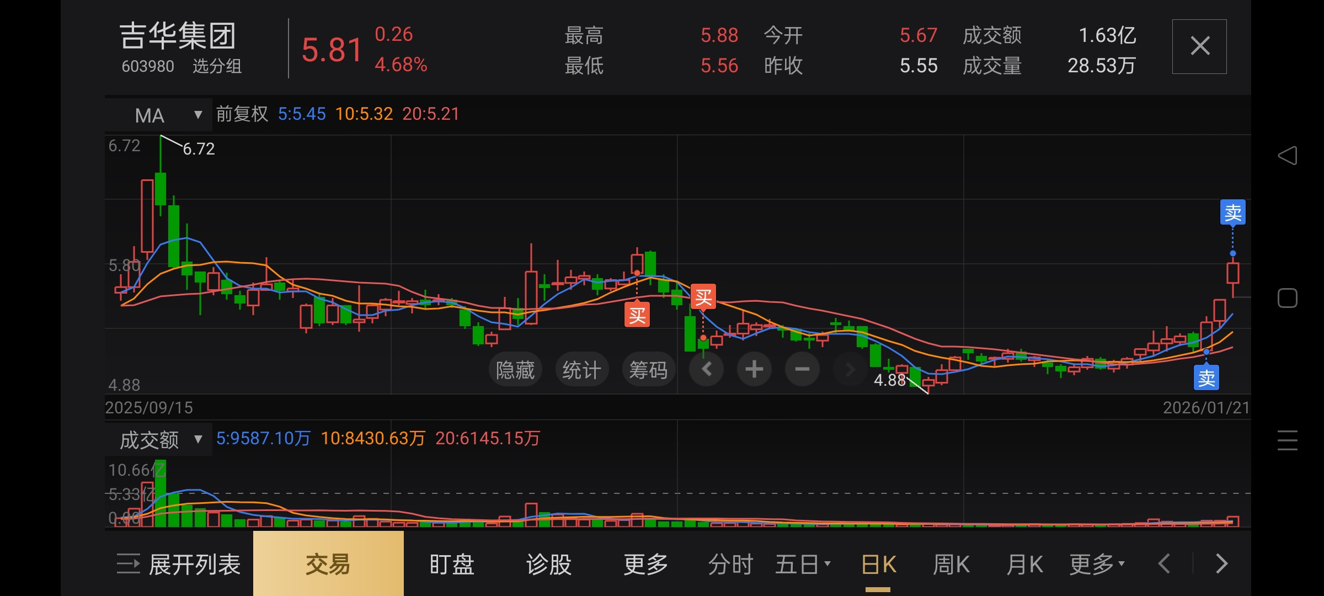Toggle 筹码 chip distribution view
This screenshot has height=596, width=1324.
point(648,369)
